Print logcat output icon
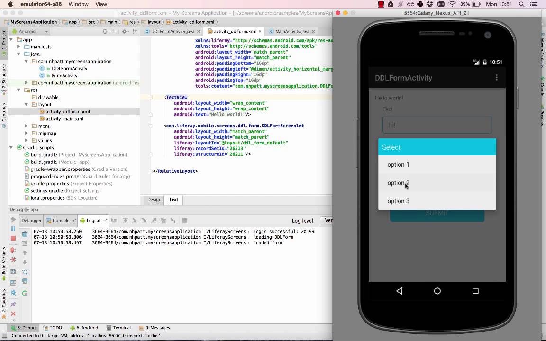The height and width of the screenshot is (341, 546). pyautogui.click(x=25, y=281)
